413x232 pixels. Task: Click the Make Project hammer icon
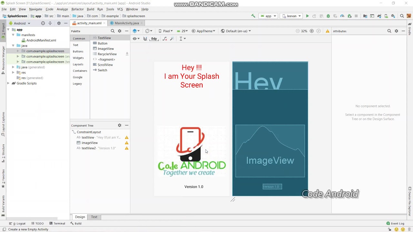point(253,16)
